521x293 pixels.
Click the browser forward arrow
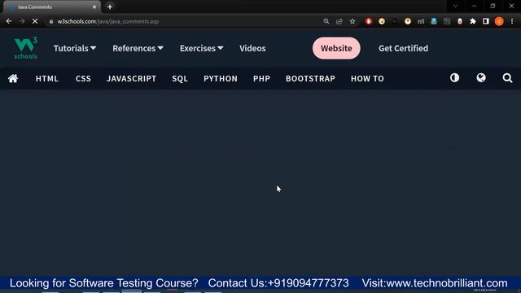click(22, 21)
